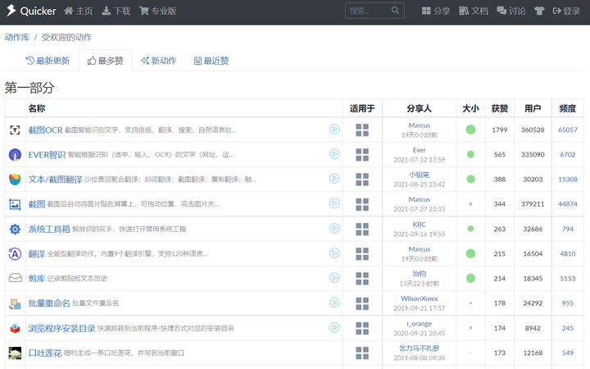
Task: Open the 文本/截图翻译 action link
Action: pos(56,180)
